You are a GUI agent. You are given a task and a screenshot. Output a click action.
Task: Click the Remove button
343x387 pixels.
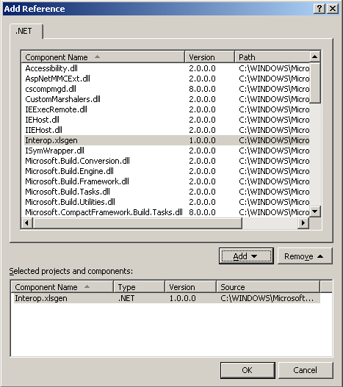(x=305, y=256)
